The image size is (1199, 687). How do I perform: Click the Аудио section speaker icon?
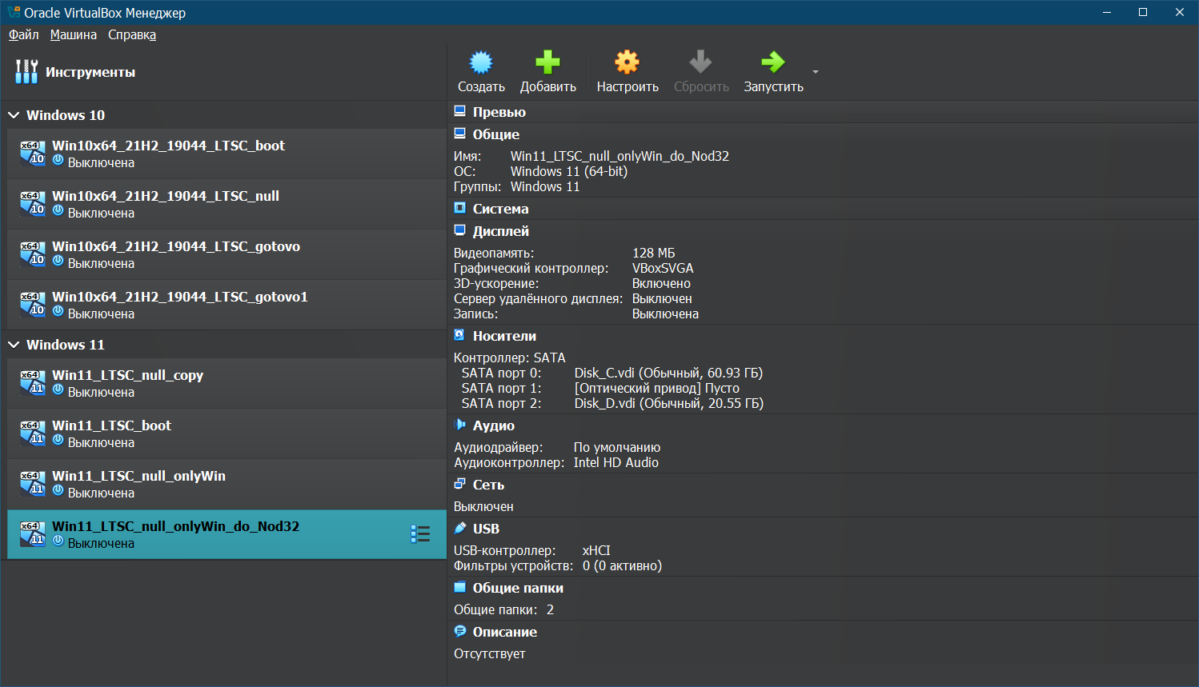coord(459,425)
